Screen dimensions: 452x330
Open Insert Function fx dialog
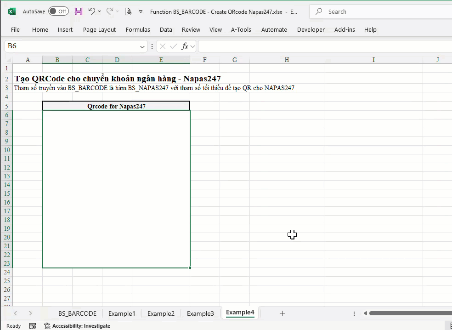[185, 46]
